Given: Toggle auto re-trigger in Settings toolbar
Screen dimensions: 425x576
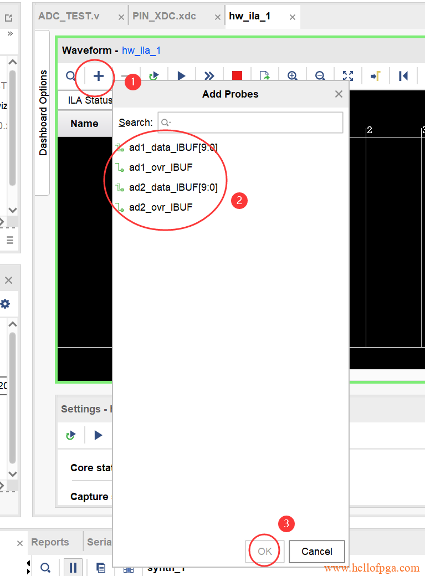Looking at the screenshot, I should click(70, 435).
